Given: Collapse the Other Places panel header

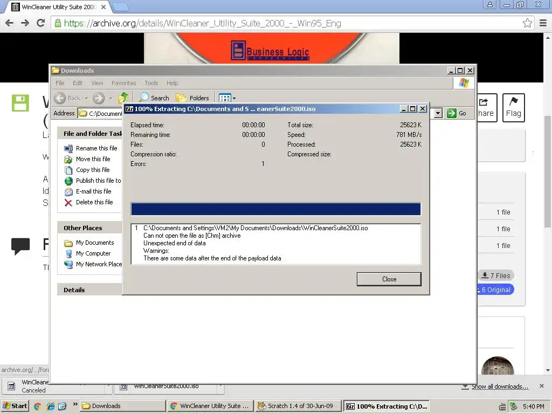Looking at the screenshot, I should [x=90, y=228].
